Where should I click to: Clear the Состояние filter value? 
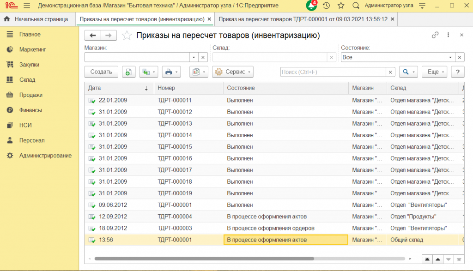(460, 57)
